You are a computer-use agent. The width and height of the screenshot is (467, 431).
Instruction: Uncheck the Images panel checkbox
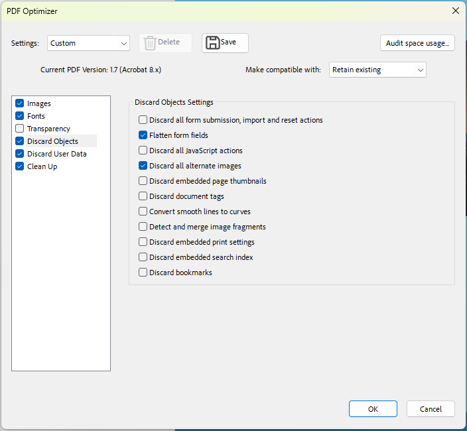20,103
